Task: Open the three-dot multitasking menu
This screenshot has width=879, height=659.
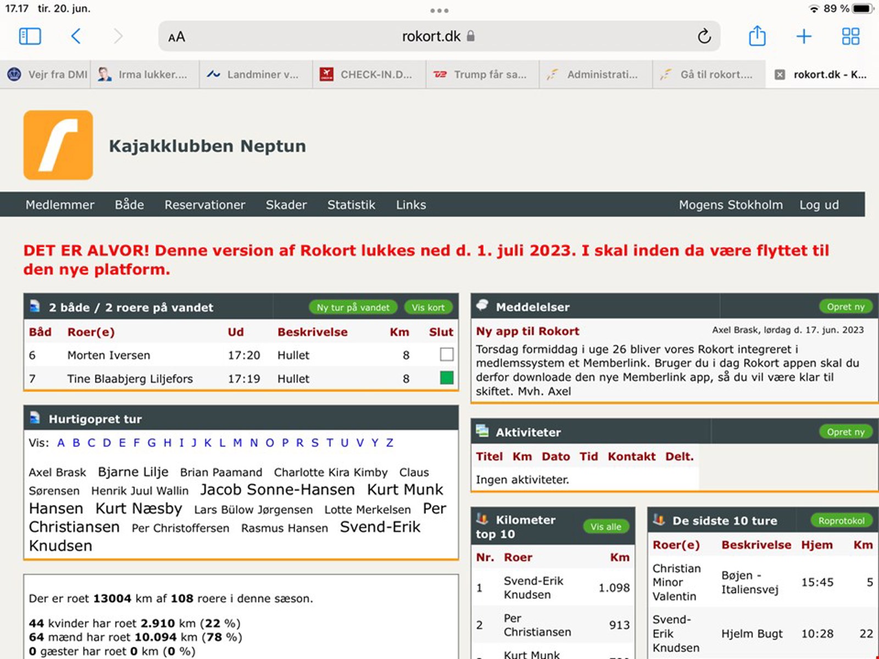Action: click(439, 10)
